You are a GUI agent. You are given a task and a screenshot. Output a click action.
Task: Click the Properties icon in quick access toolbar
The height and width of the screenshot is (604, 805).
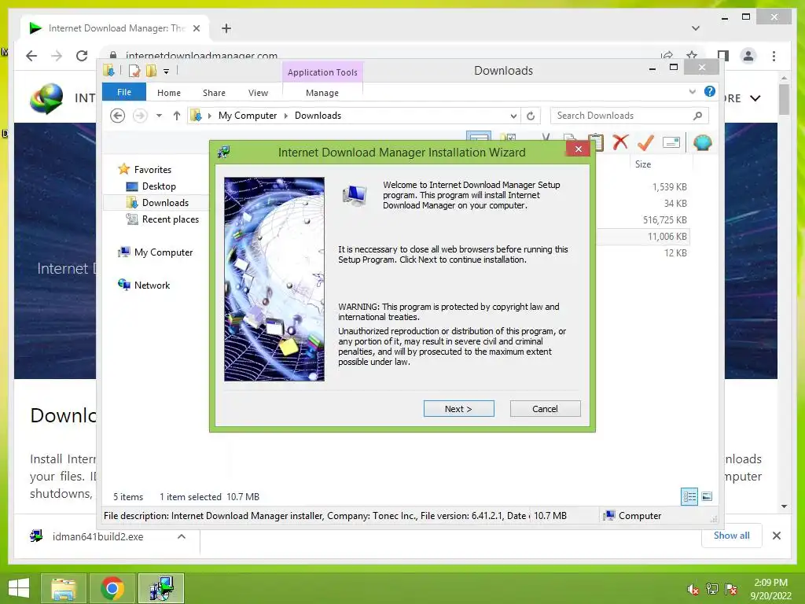134,71
